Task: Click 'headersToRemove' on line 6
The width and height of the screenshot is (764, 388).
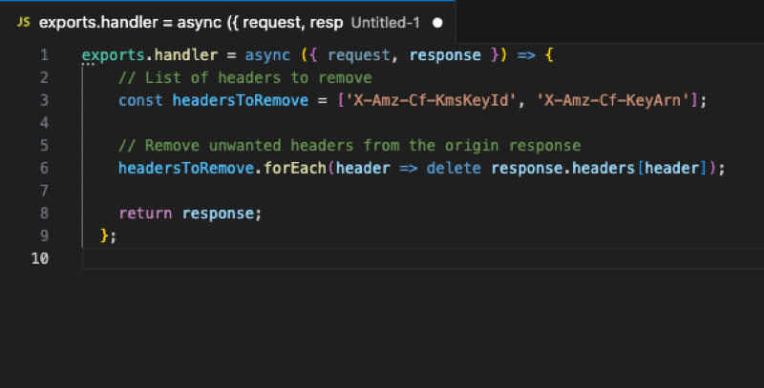Action: coord(186,168)
